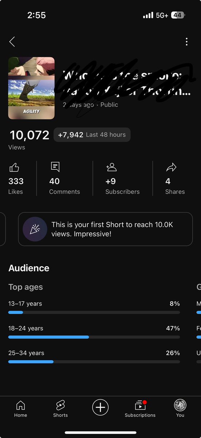This screenshot has height=438, width=201.
Task: Tap the 18–24 years progress bar
Action: click(94, 337)
